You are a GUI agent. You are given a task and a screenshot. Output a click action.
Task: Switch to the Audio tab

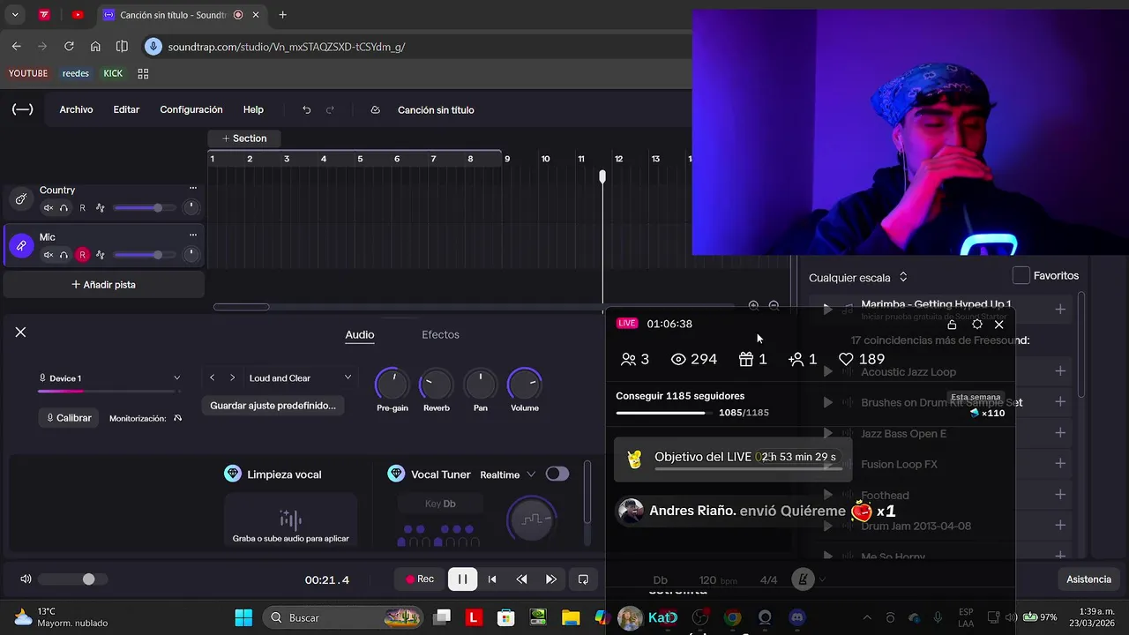pyautogui.click(x=360, y=334)
